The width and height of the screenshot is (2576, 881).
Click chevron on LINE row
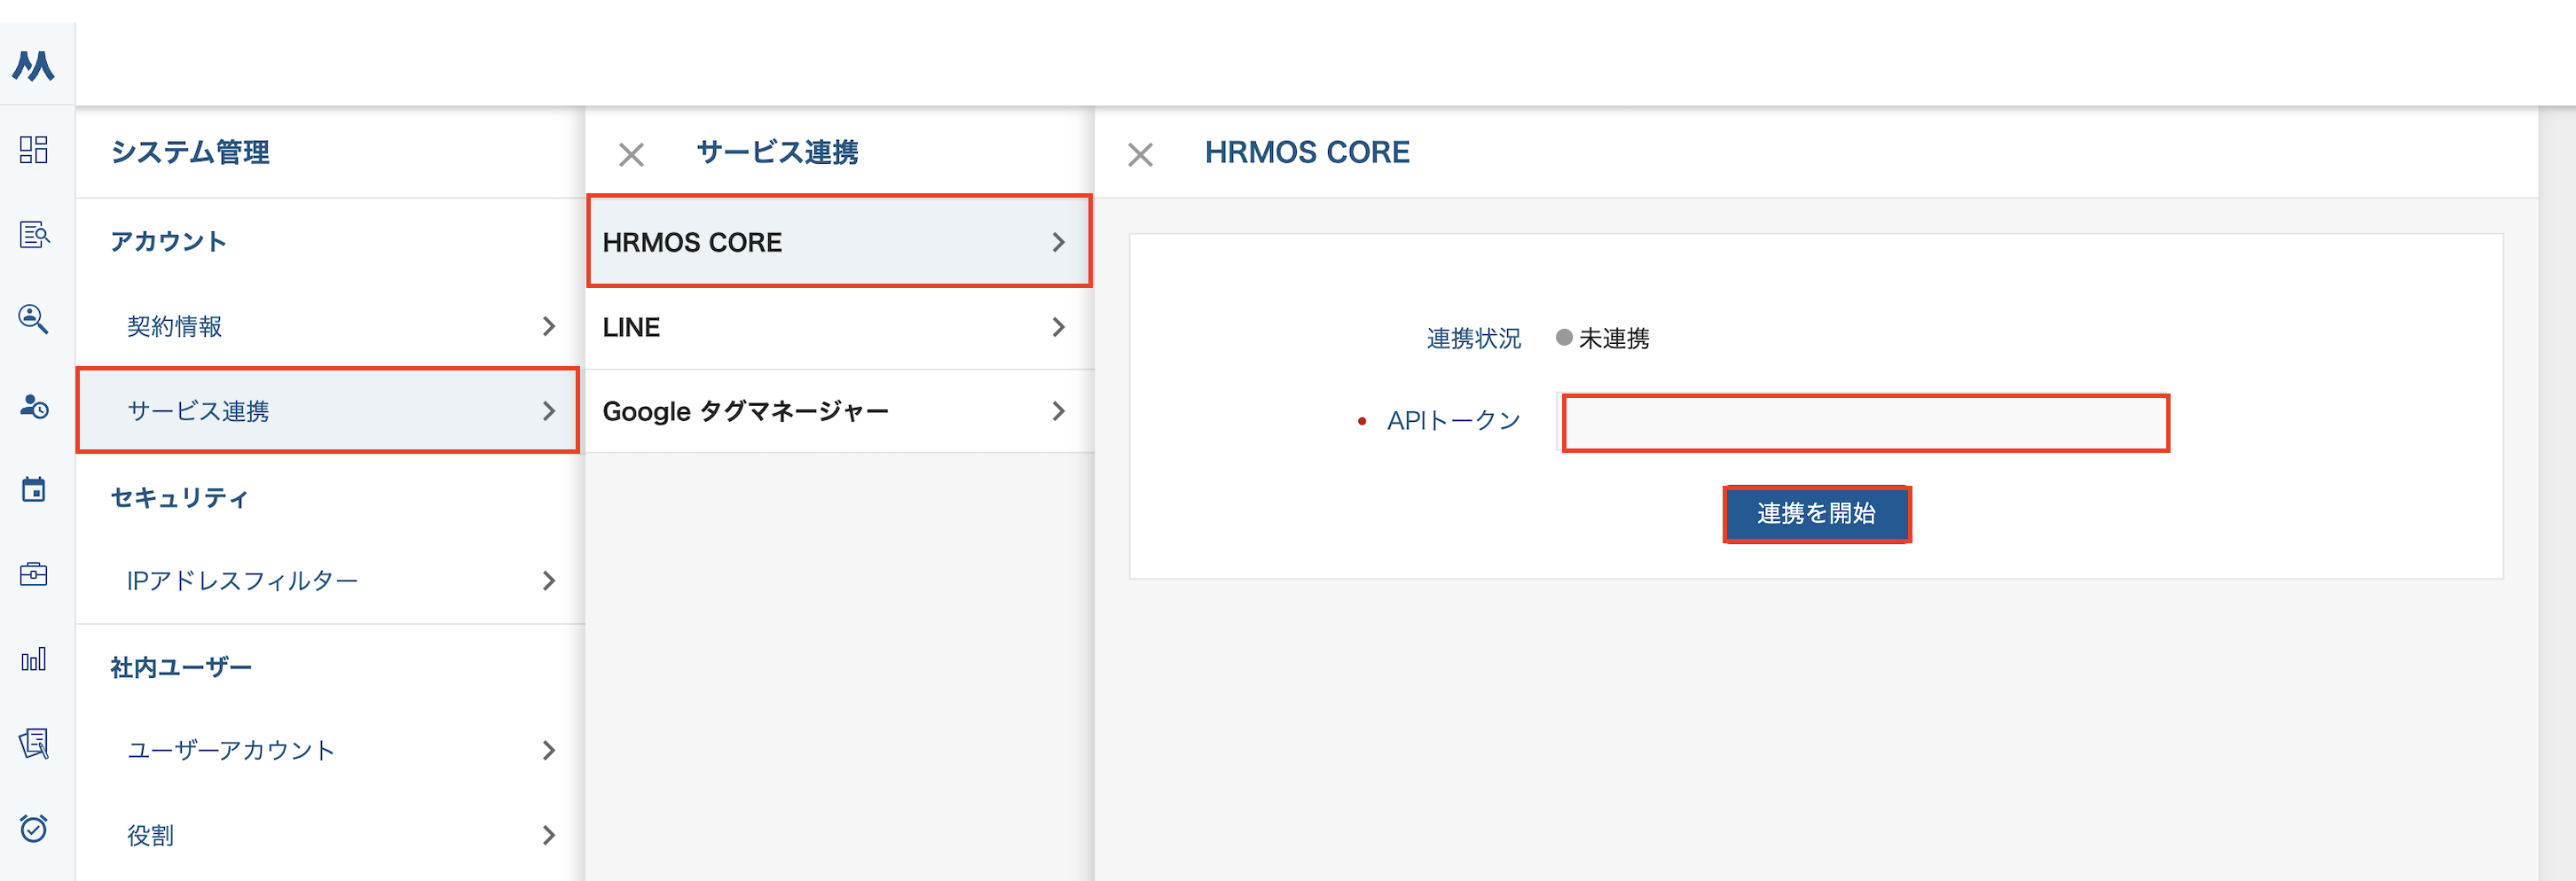[x=1058, y=327]
